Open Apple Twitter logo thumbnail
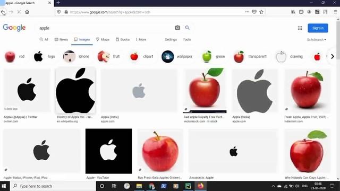 [x=27, y=90]
